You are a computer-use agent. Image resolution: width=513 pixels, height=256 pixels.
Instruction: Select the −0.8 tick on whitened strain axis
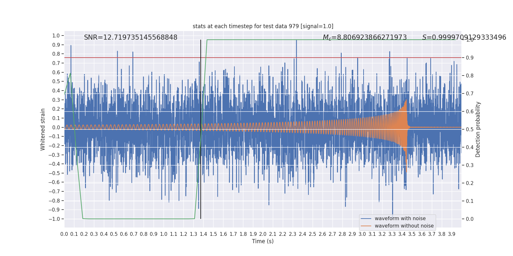tap(55, 201)
